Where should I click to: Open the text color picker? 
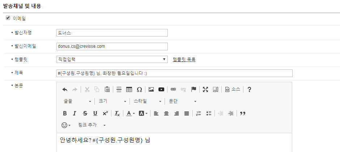coord(131,113)
